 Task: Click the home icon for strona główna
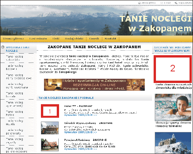coord(139,3)
